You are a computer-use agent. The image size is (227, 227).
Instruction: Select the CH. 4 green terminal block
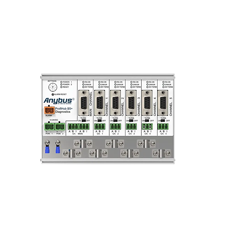(147, 127)
